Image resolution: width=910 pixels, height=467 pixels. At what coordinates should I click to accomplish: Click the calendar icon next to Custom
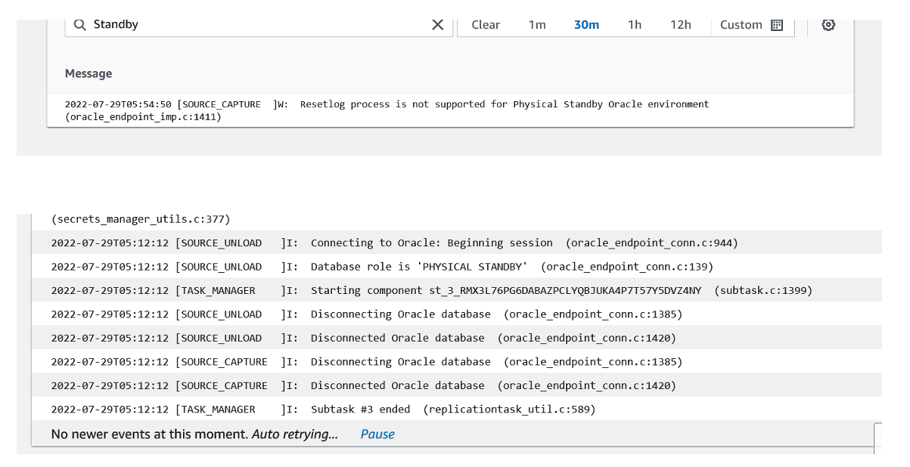777,25
